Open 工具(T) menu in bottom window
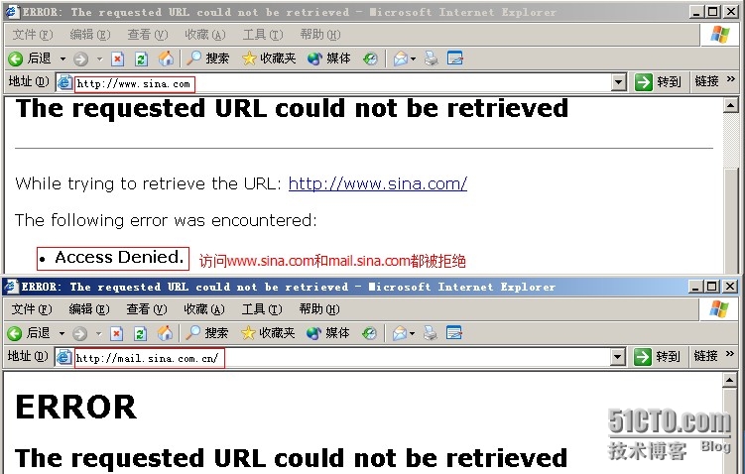 pos(261,309)
